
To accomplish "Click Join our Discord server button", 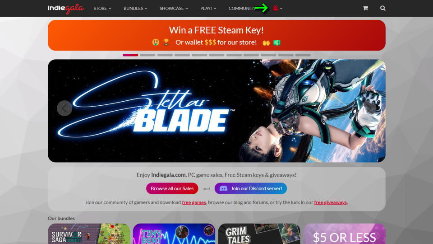I will click(x=250, y=188).
